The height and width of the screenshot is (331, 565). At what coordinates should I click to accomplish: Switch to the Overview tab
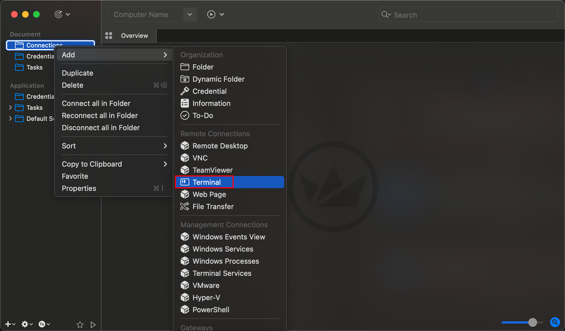pos(134,35)
